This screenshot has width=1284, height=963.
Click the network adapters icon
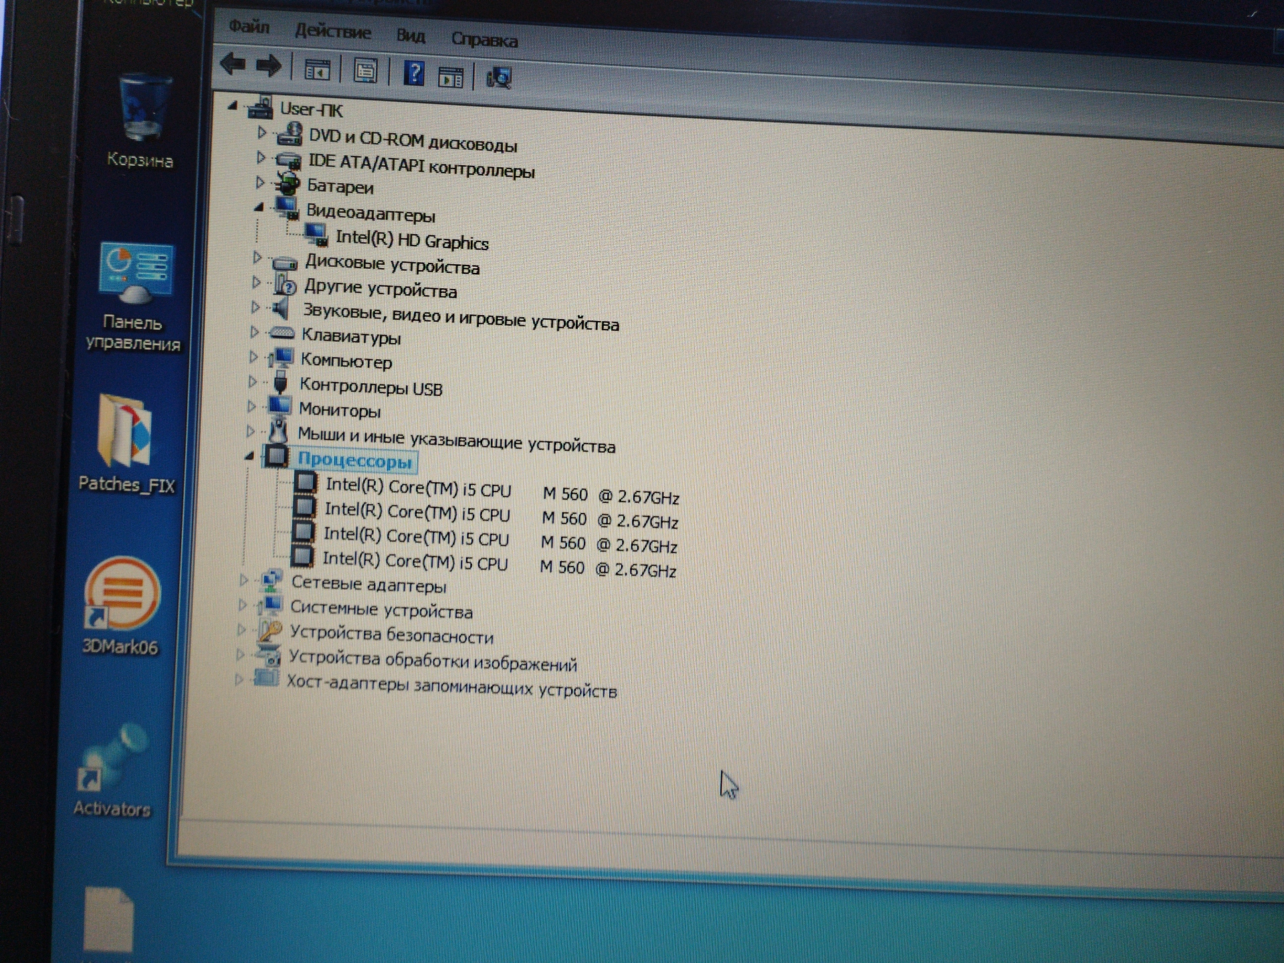272,580
